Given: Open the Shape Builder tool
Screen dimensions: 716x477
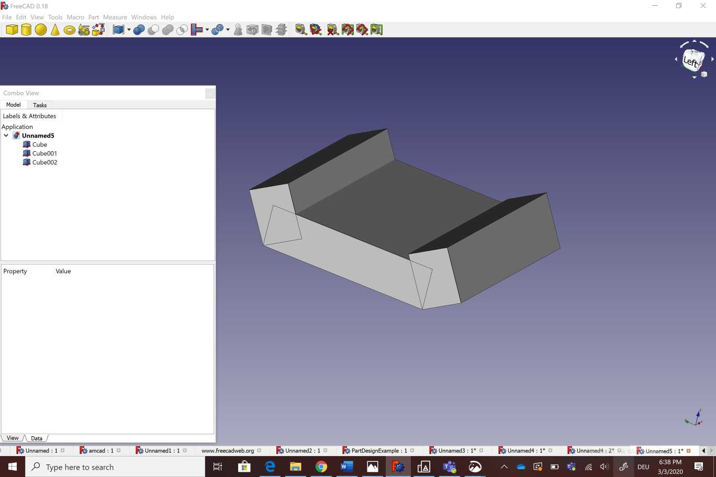Looking at the screenshot, I should coord(98,30).
